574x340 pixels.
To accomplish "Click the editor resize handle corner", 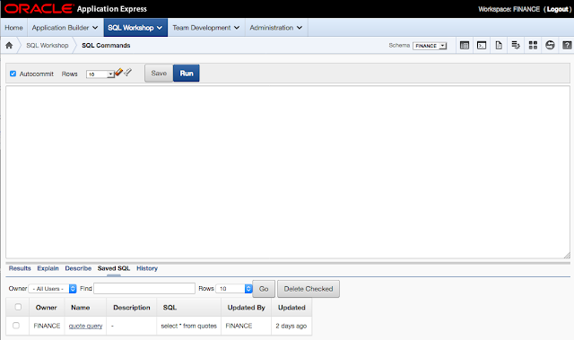I will pos(567,255).
